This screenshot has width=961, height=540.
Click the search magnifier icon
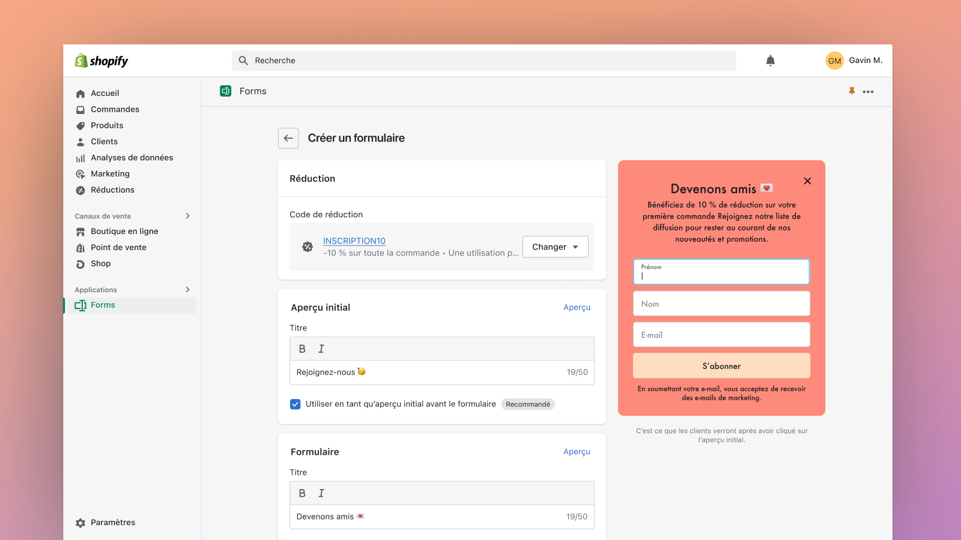[x=243, y=61]
